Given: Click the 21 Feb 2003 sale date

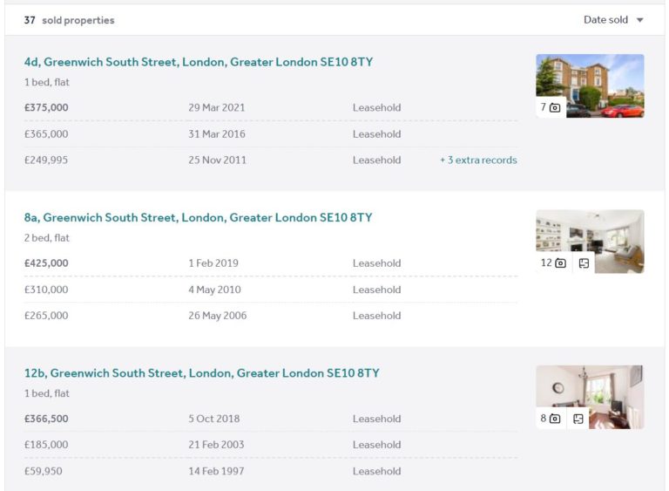Looking at the screenshot, I should (x=216, y=445).
